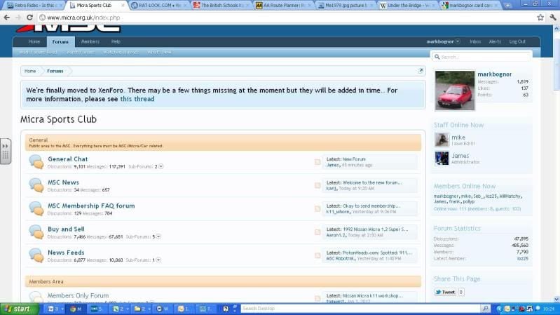Click the Forums breadcrumb
This screenshot has height=315, width=560.
click(x=55, y=71)
